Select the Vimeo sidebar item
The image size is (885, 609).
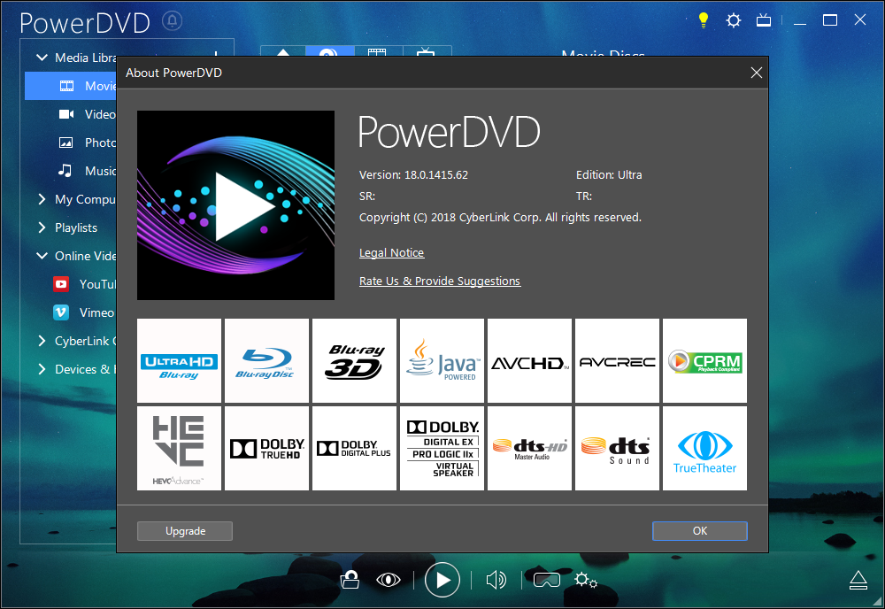tap(83, 312)
